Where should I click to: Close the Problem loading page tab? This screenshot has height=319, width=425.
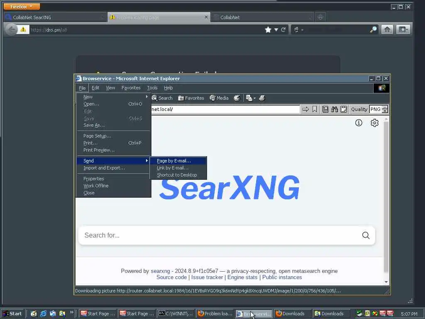(206, 17)
